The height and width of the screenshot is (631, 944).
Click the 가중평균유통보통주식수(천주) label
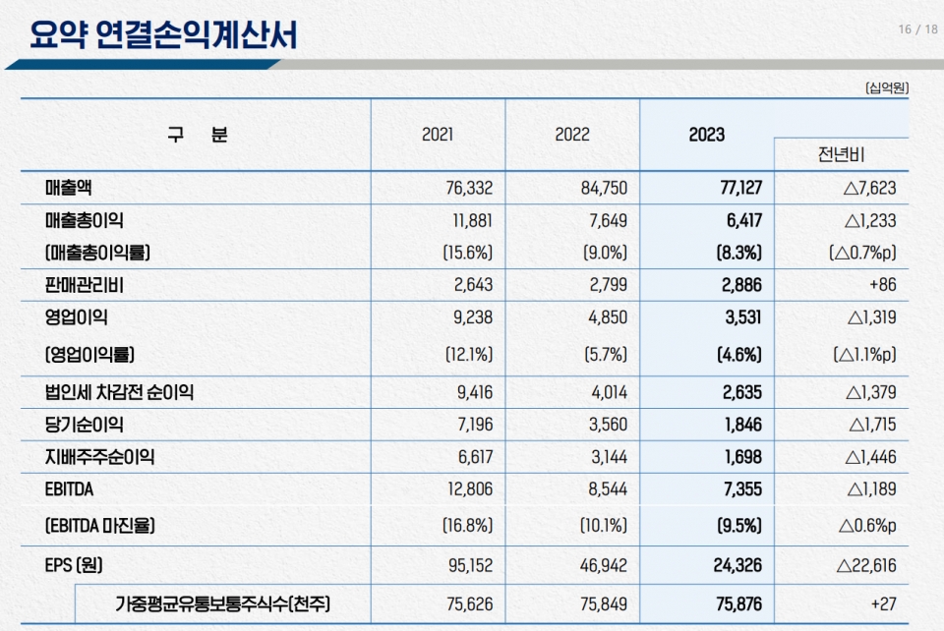click(222, 603)
